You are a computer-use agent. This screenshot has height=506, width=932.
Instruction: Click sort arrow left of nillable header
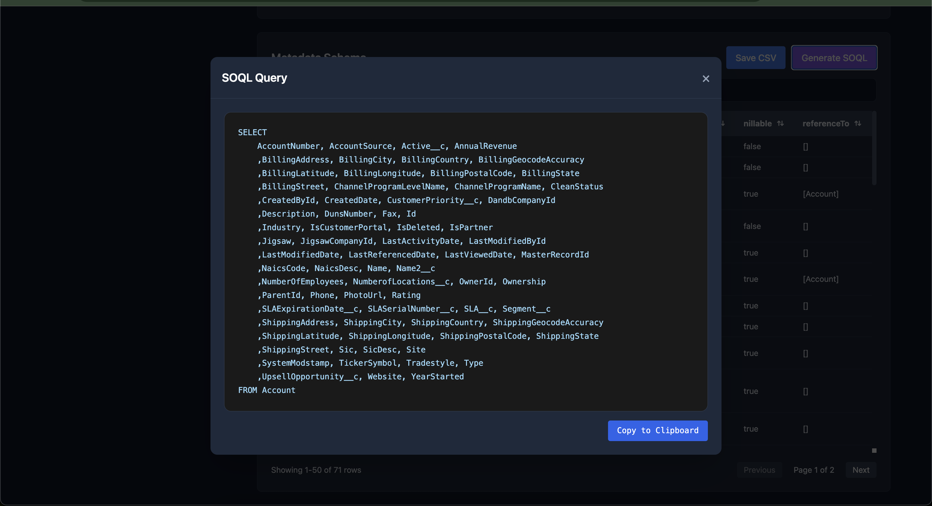click(x=723, y=123)
